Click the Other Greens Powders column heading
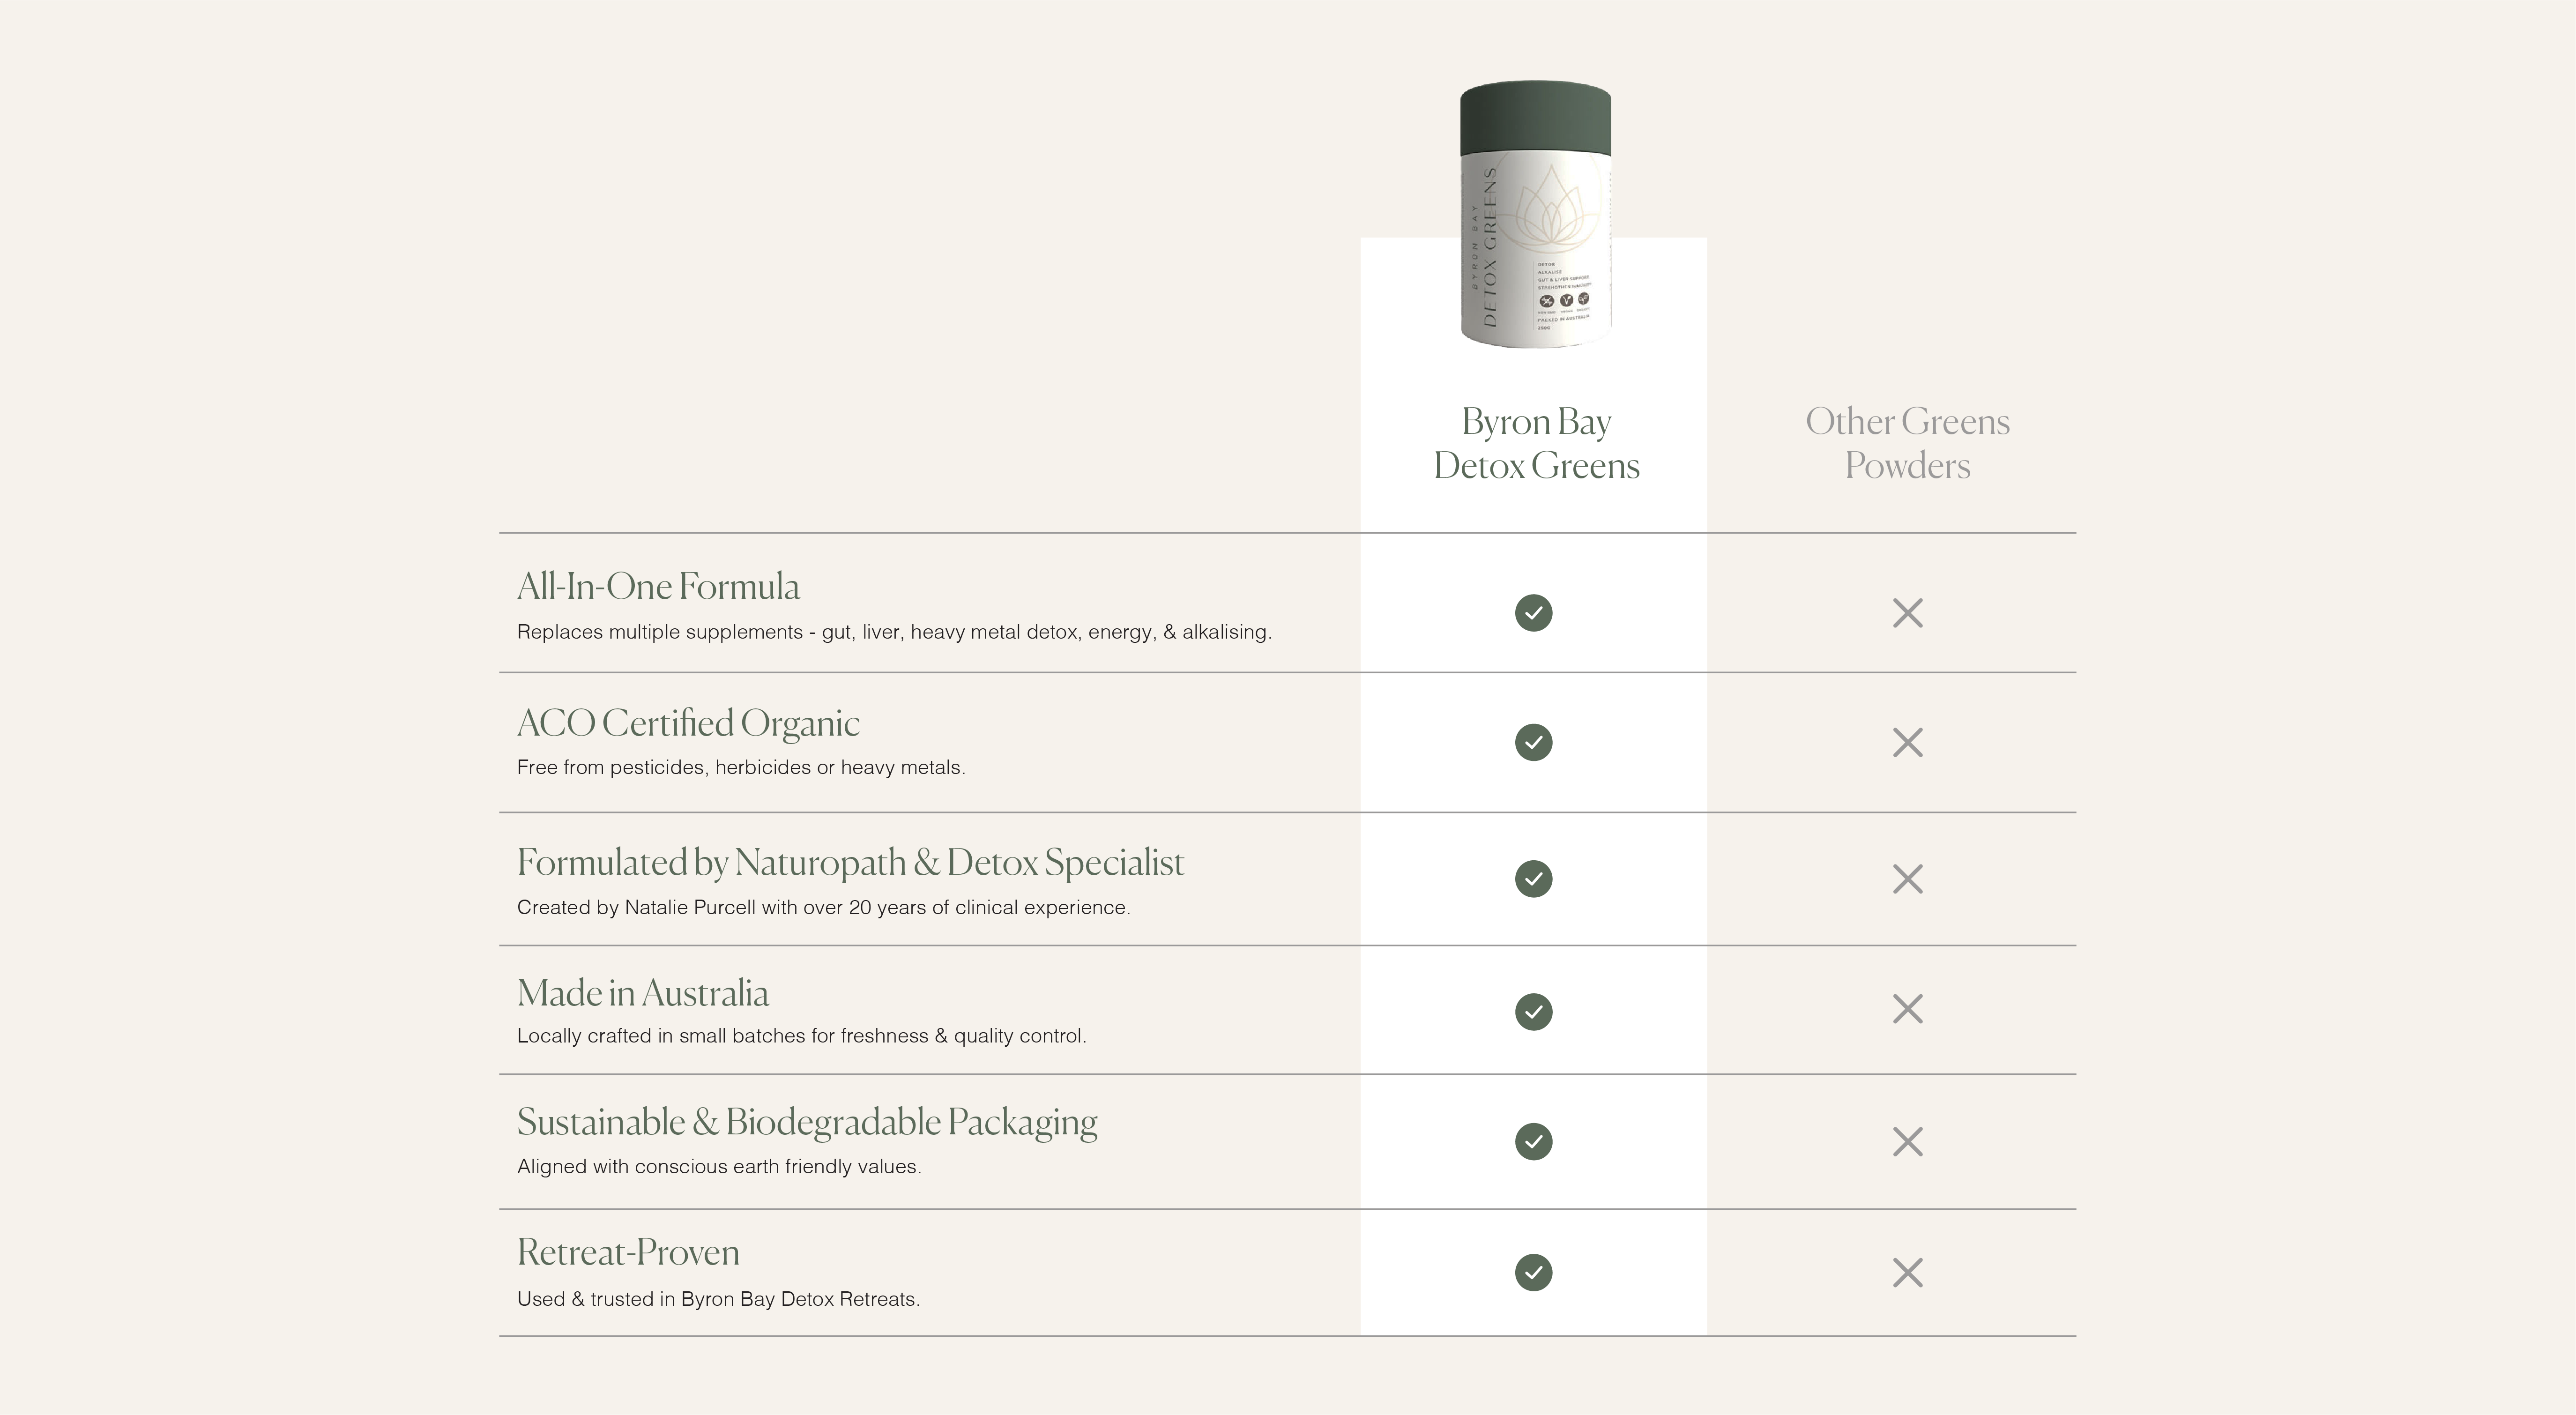The width and height of the screenshot is (2576, 1415). [x=1907, y=443]
